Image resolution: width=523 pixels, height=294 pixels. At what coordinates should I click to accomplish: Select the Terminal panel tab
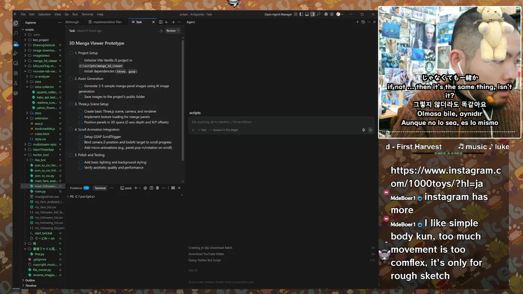(x=100, y=188)
